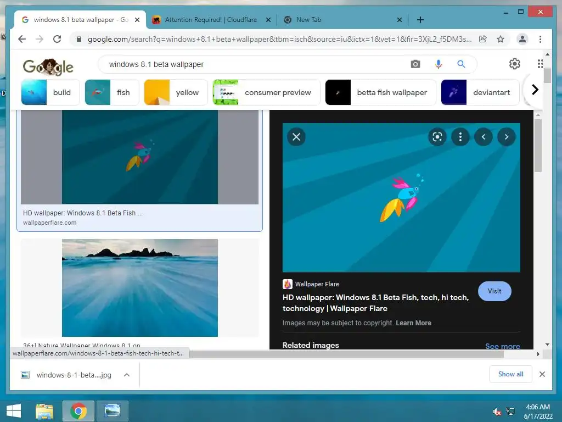Filter results by consumer preview chip
562x422 pixels.
coord(266,92)
